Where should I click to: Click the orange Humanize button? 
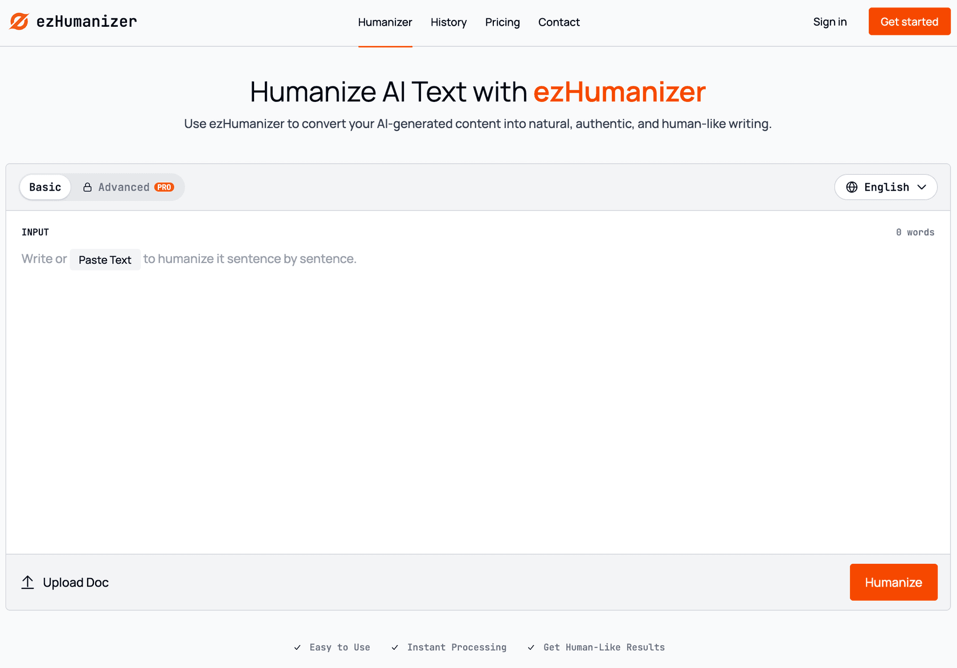tap(893, 583)
